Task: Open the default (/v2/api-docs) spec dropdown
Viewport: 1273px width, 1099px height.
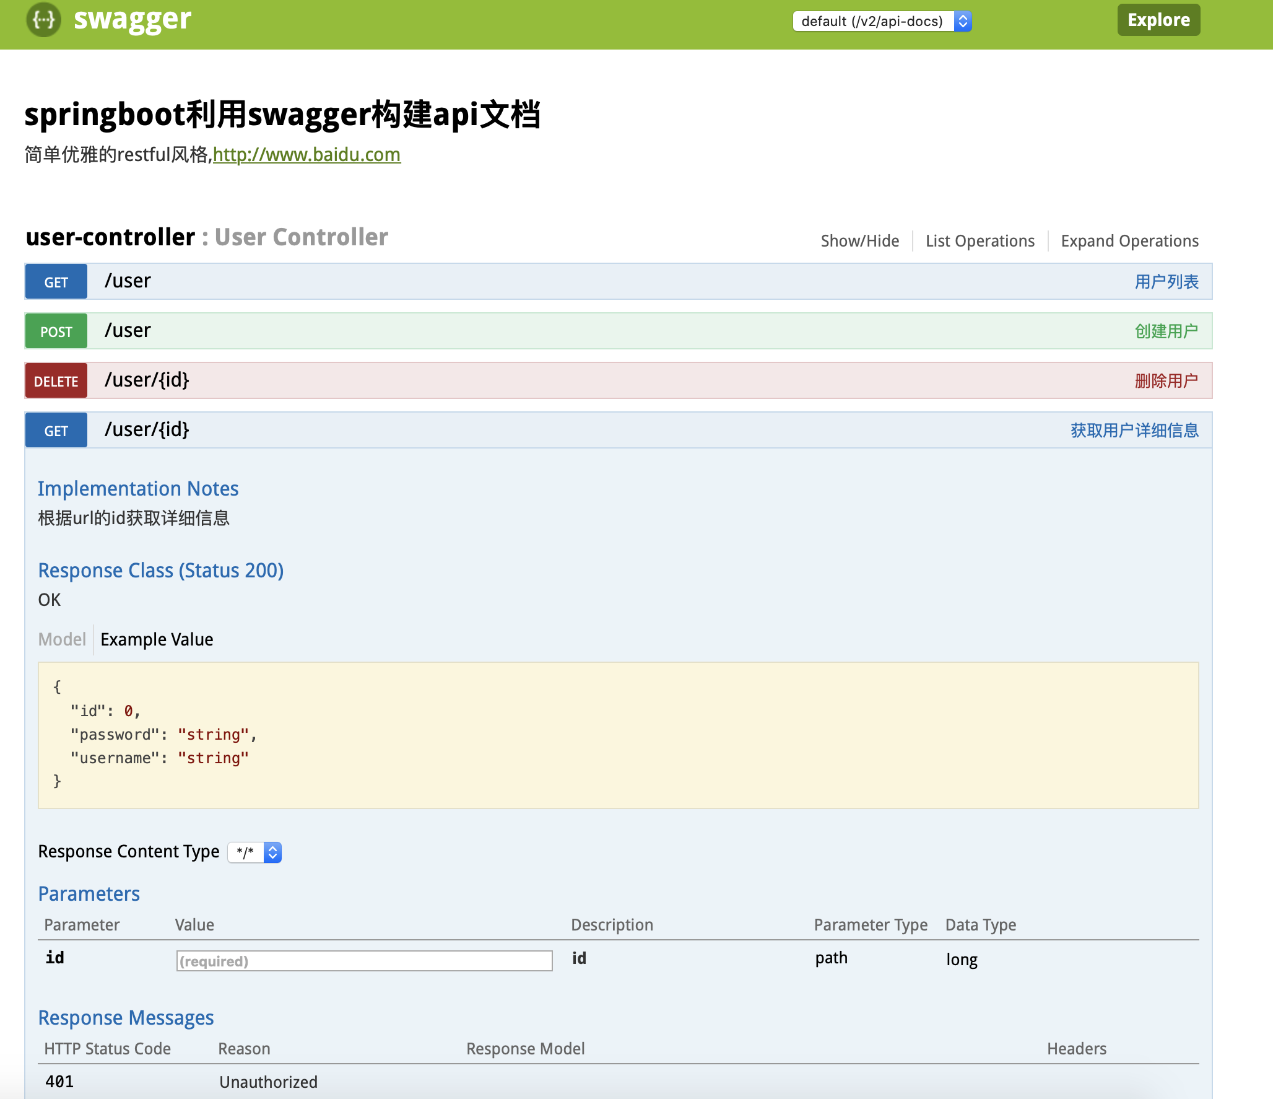Action: (x=882, y=21)
